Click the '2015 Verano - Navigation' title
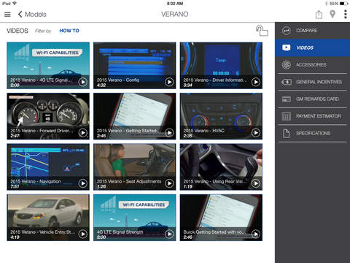The image size is (350, 263). [x=36, y=181]
